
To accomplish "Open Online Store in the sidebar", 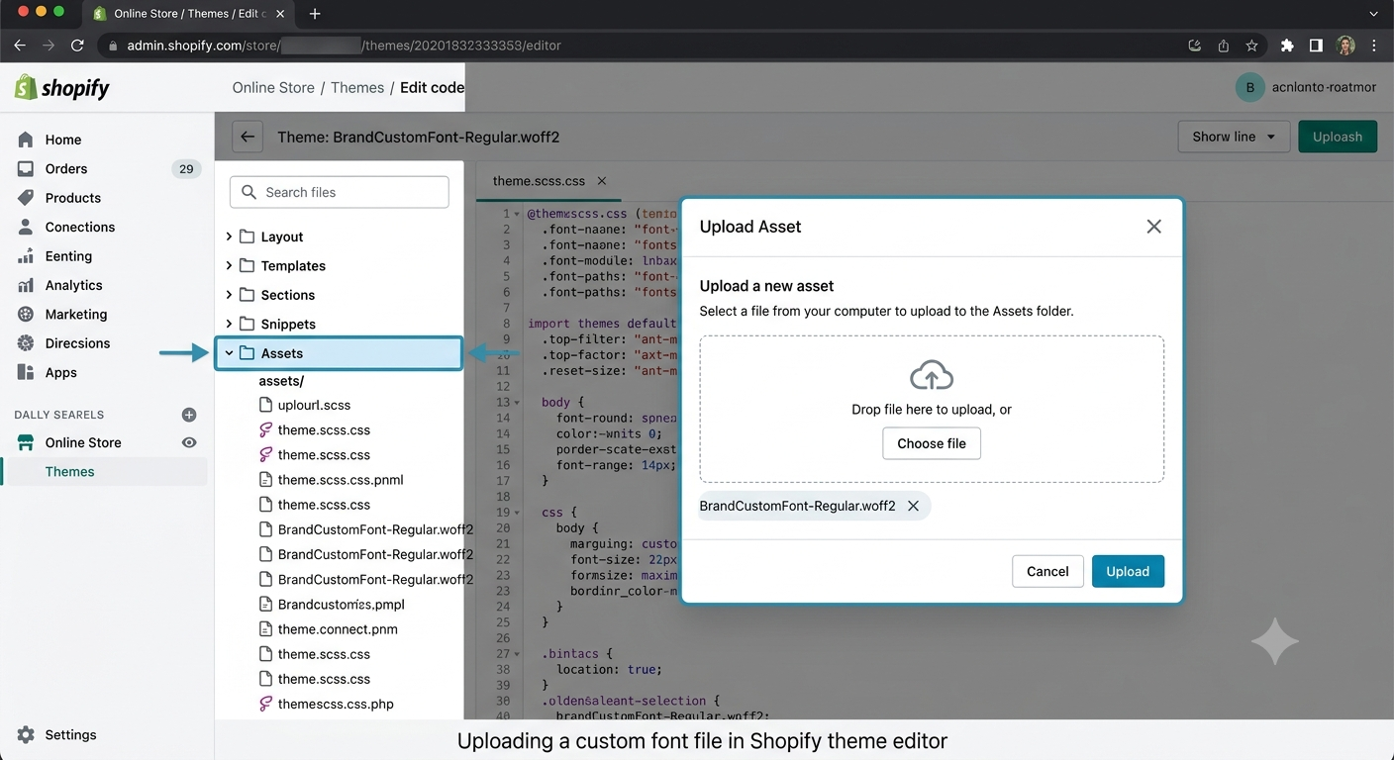I will (83, 442).
